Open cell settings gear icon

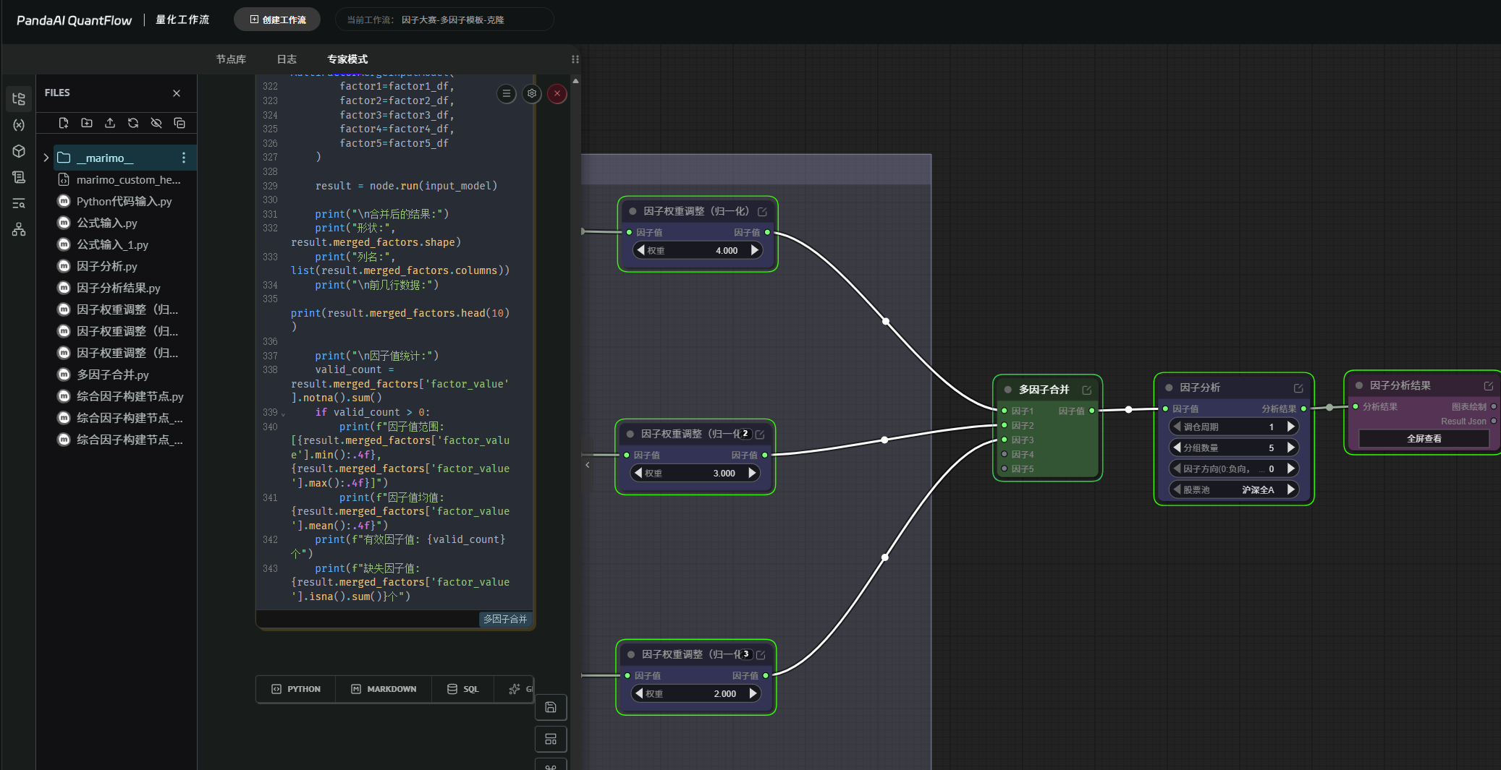click(532, 93)
